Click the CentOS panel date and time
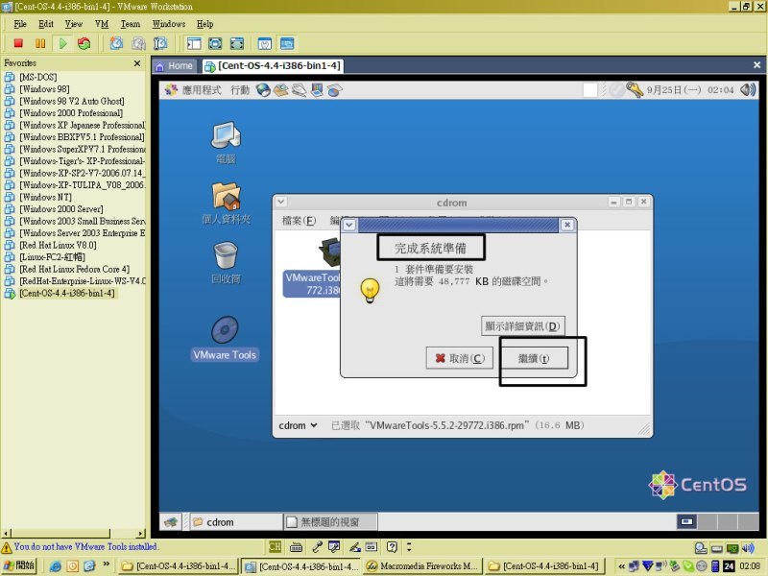The height and width of the screenshot is (576, 768). tap(690, 90)
